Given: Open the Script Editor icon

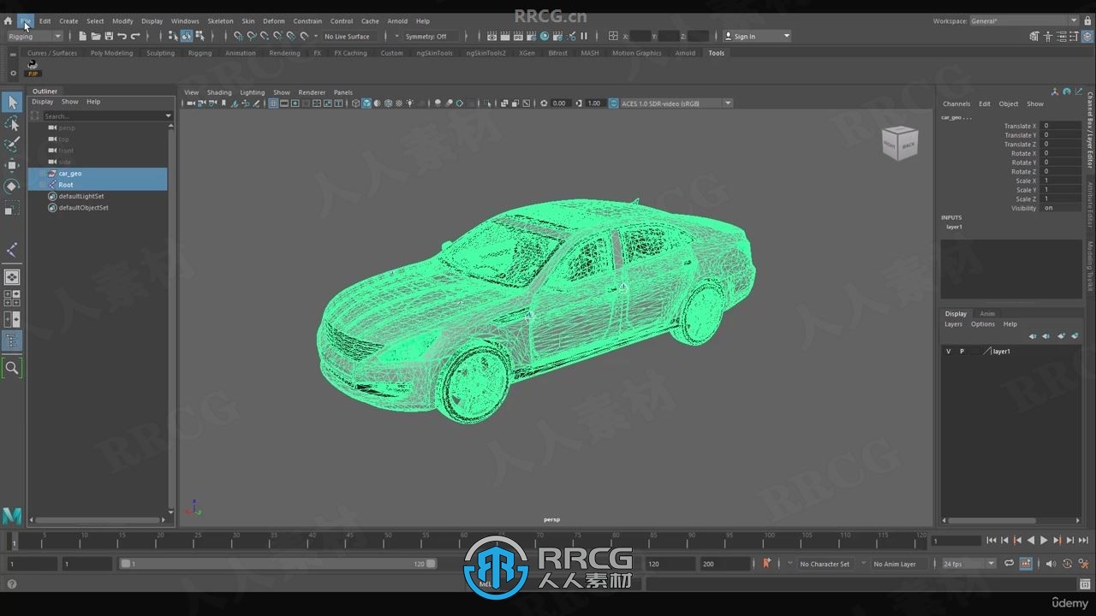Looking at the screenshot, I should pyautogui.click(x=1085, y=584).
